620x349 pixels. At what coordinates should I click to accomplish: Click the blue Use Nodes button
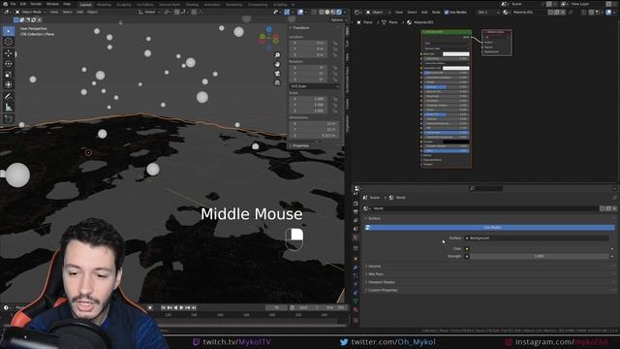click(490, 228)
